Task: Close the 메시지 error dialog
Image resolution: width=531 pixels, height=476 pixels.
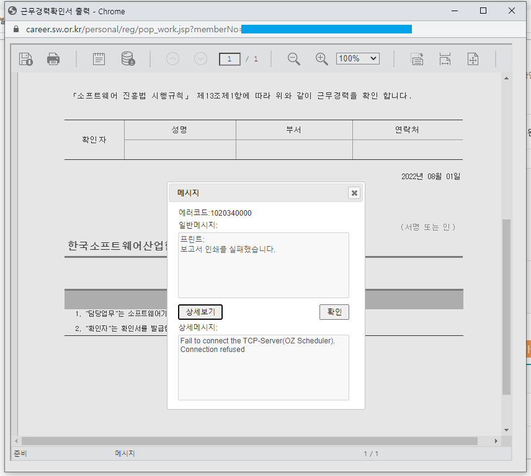Action: (x=354, y=193)
